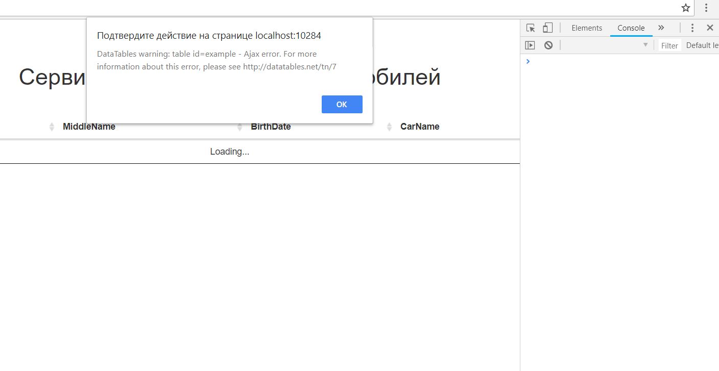Show more DevTools tabs
Image resolution: width=719 pixels, height=371 pixels.
661,28
